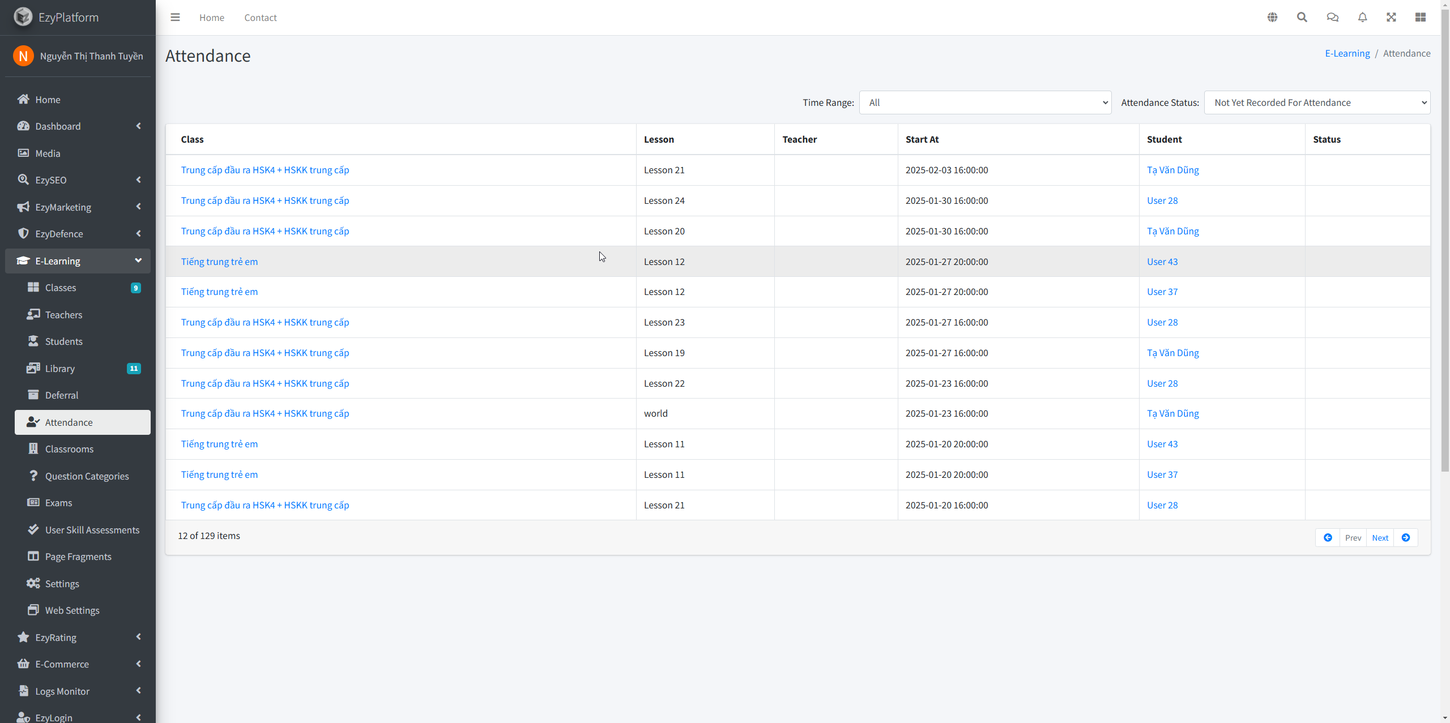The height and width of the screenshot is (723, 1450).
Task: Open Classrooms in the sidebar
Action: tap(69, 449)
